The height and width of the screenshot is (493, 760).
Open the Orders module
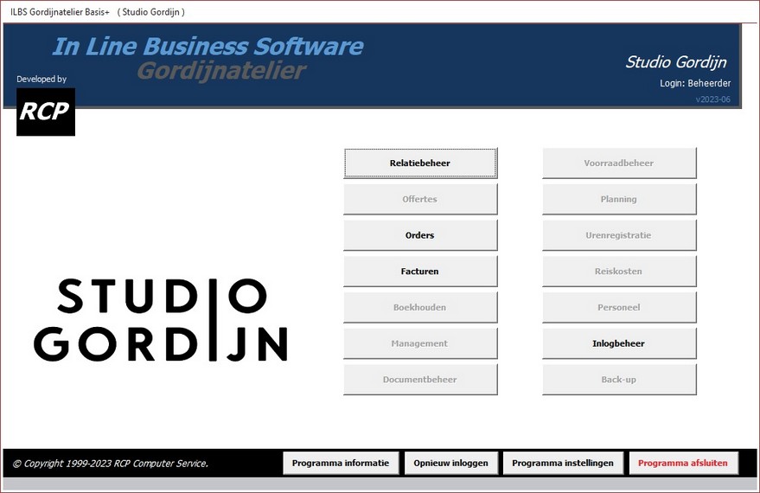pyautogui.click(x=420, y=235)
